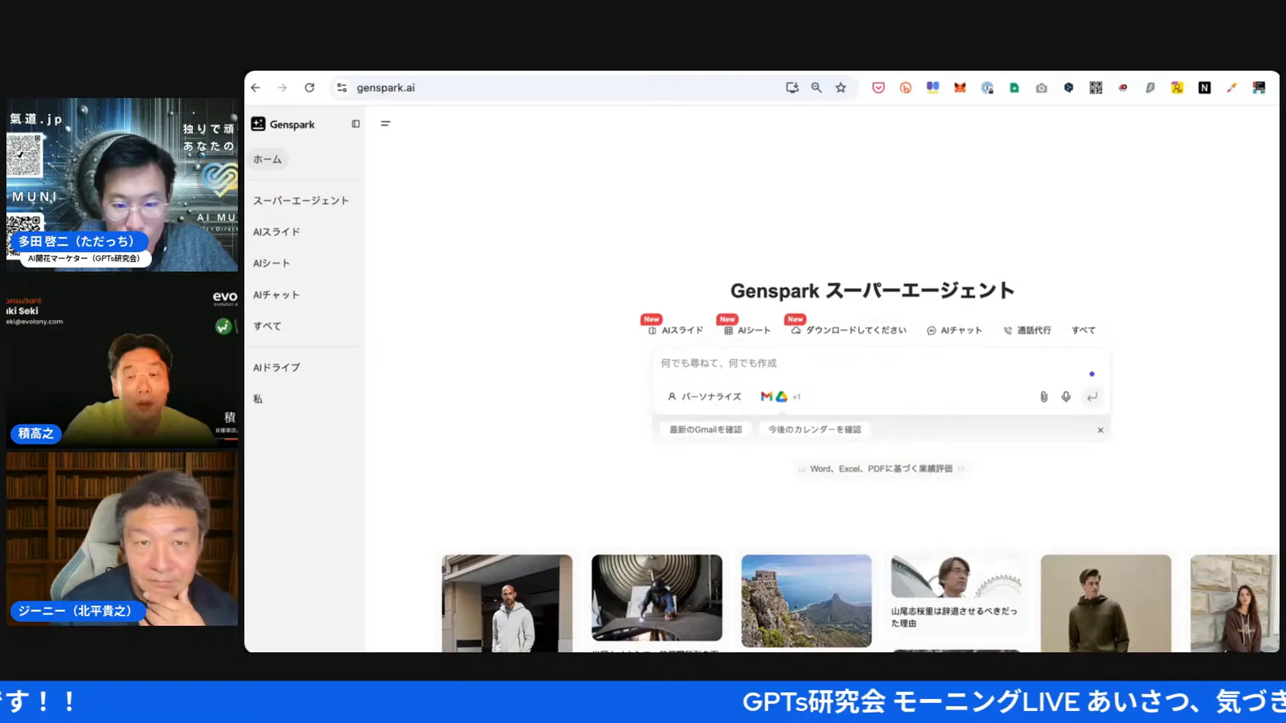This screenshot has height=723, width=1286.
Task: Open the site information icon in address bar
Action: pyautogui.click(x=342, y=88)
